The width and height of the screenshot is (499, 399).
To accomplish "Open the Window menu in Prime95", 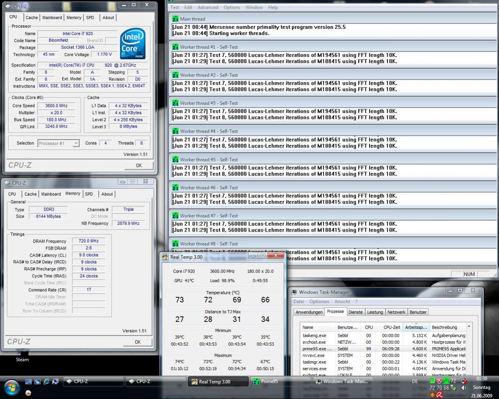I will coord(254,7).
